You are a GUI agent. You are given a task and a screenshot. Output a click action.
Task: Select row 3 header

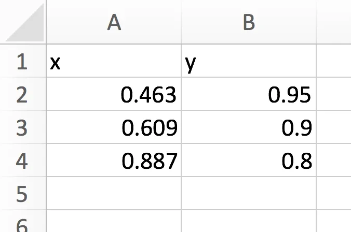[23, 127]
